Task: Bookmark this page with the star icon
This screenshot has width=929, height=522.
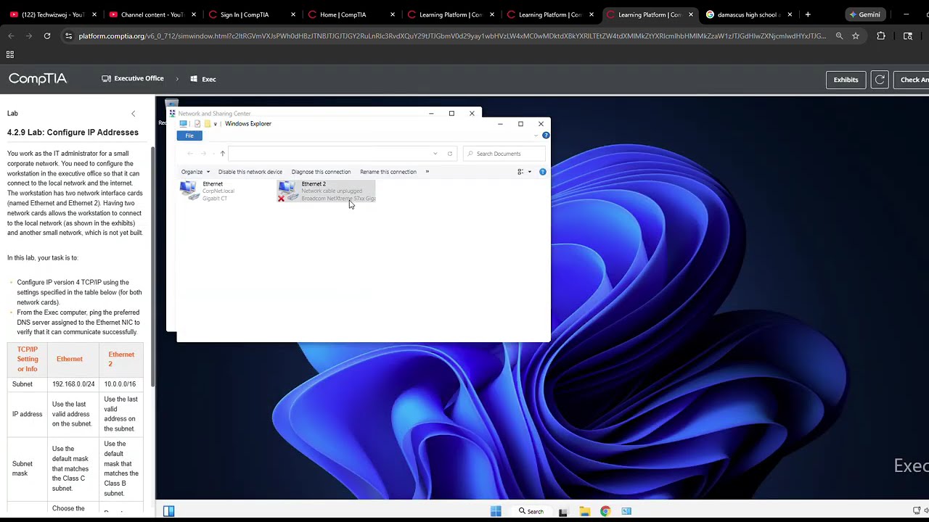Action: [856, 36]
